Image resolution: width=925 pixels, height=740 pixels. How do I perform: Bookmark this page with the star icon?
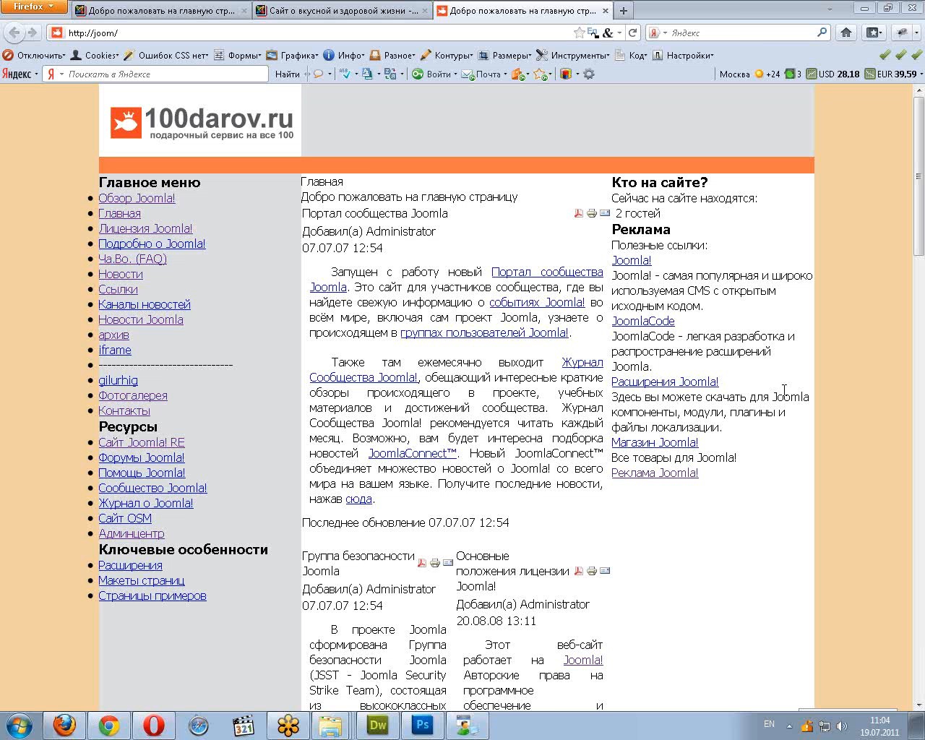pyautogui.click(x=579, y=33)
